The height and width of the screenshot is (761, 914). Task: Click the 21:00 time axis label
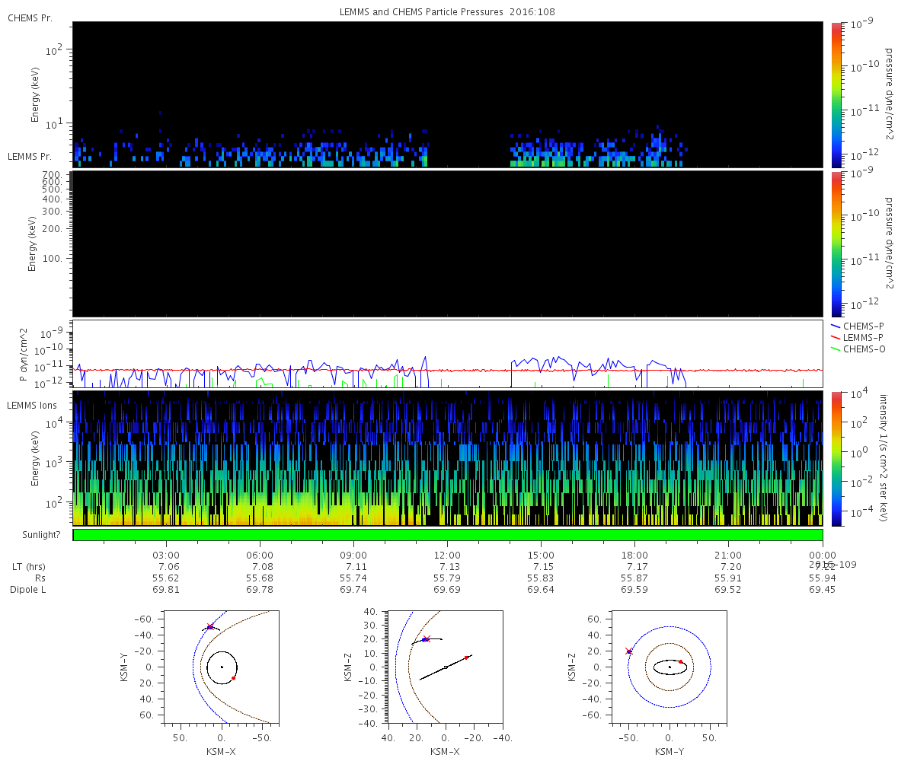point(729,555)
